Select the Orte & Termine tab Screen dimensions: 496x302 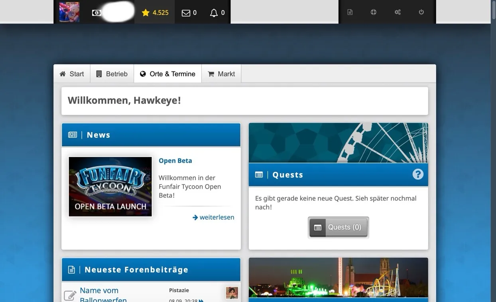167,74
